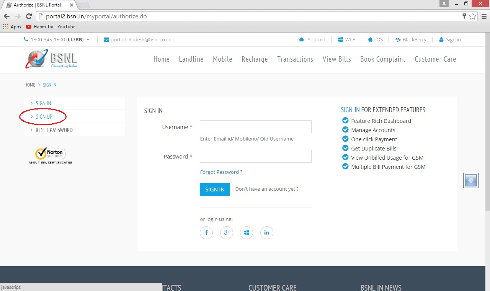Open the IOS app link
Screen dimensions: 490x291
(376, 39)
